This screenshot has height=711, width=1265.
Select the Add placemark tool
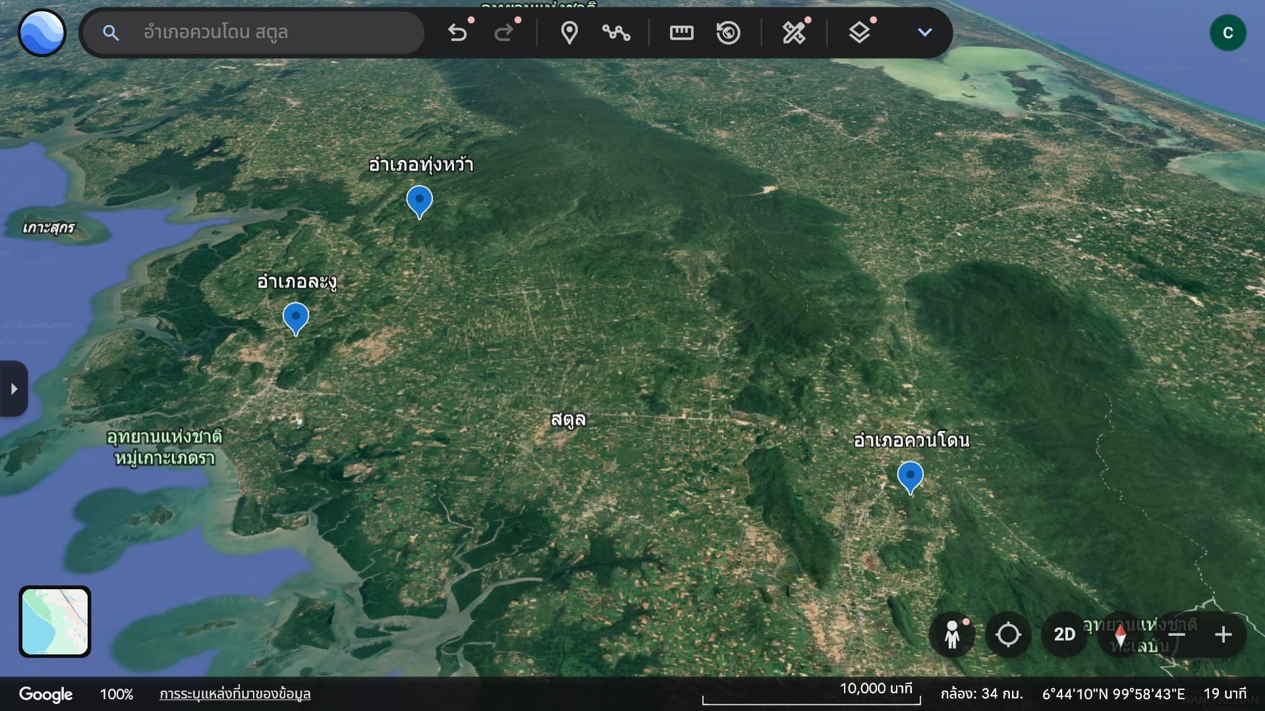pos(569,32)
